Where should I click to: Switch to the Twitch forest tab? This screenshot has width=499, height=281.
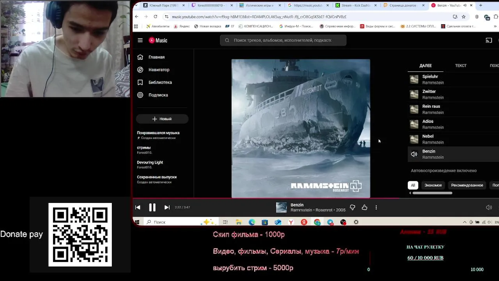pyautogui.click(x=213, y=5)
